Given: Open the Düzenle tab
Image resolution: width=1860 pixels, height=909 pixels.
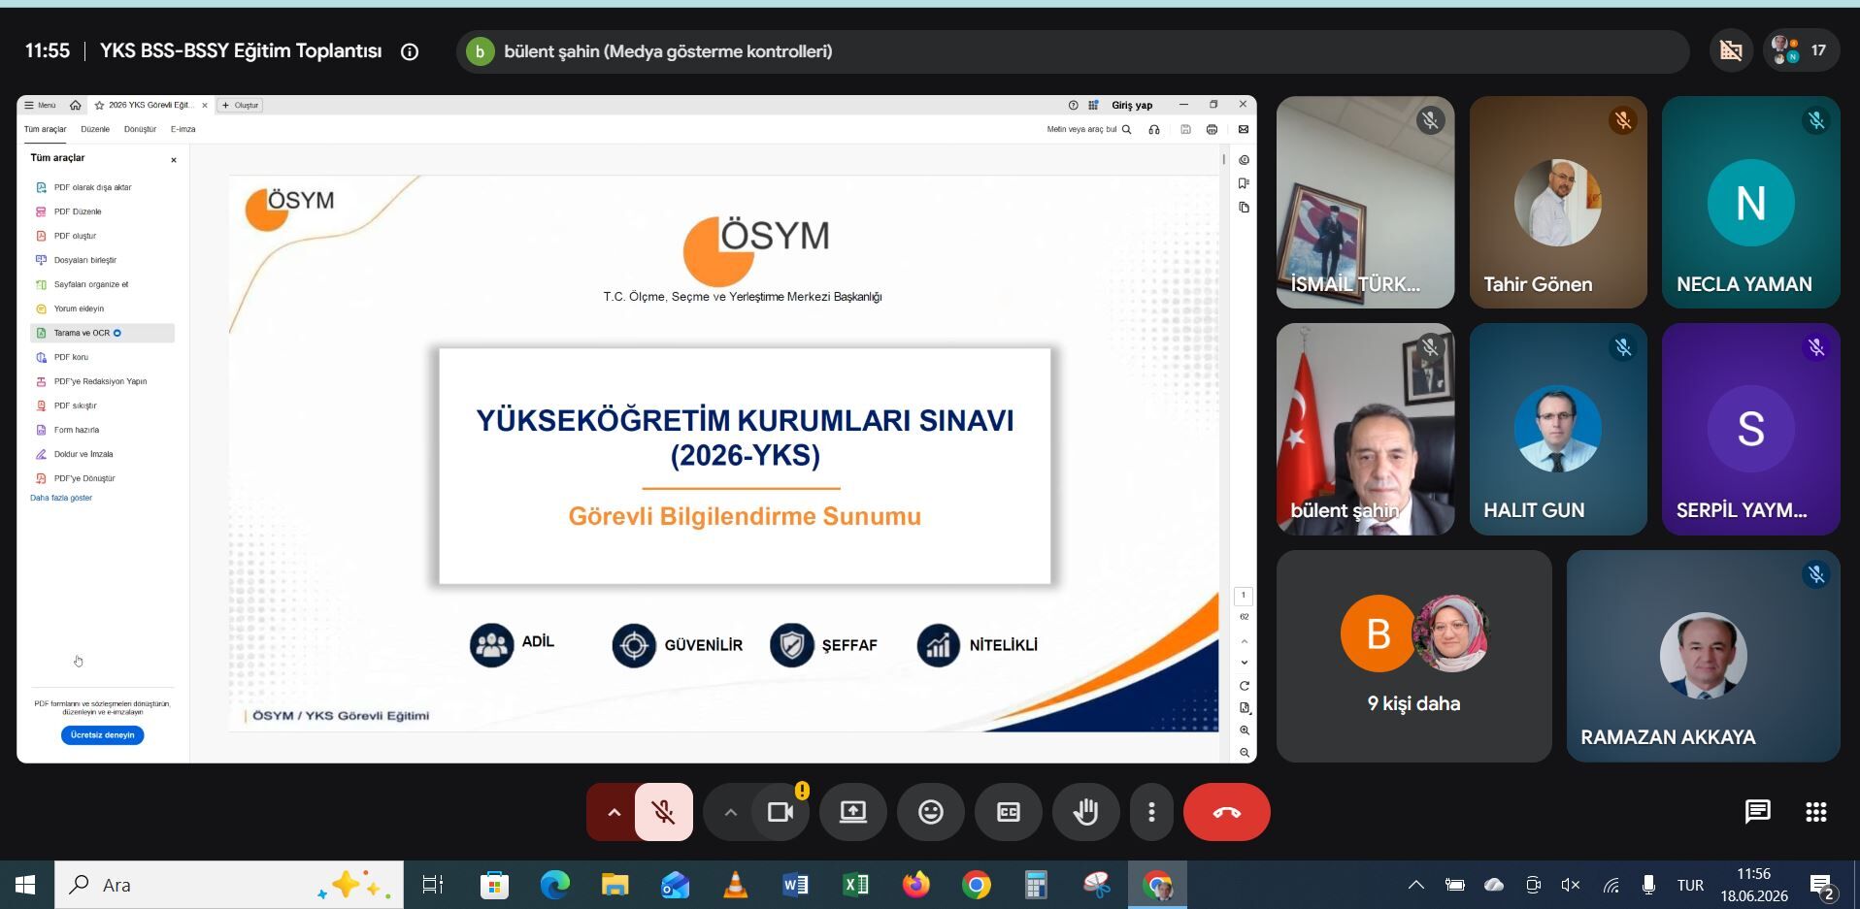Looking at the screenshot, I should [95, 129].
